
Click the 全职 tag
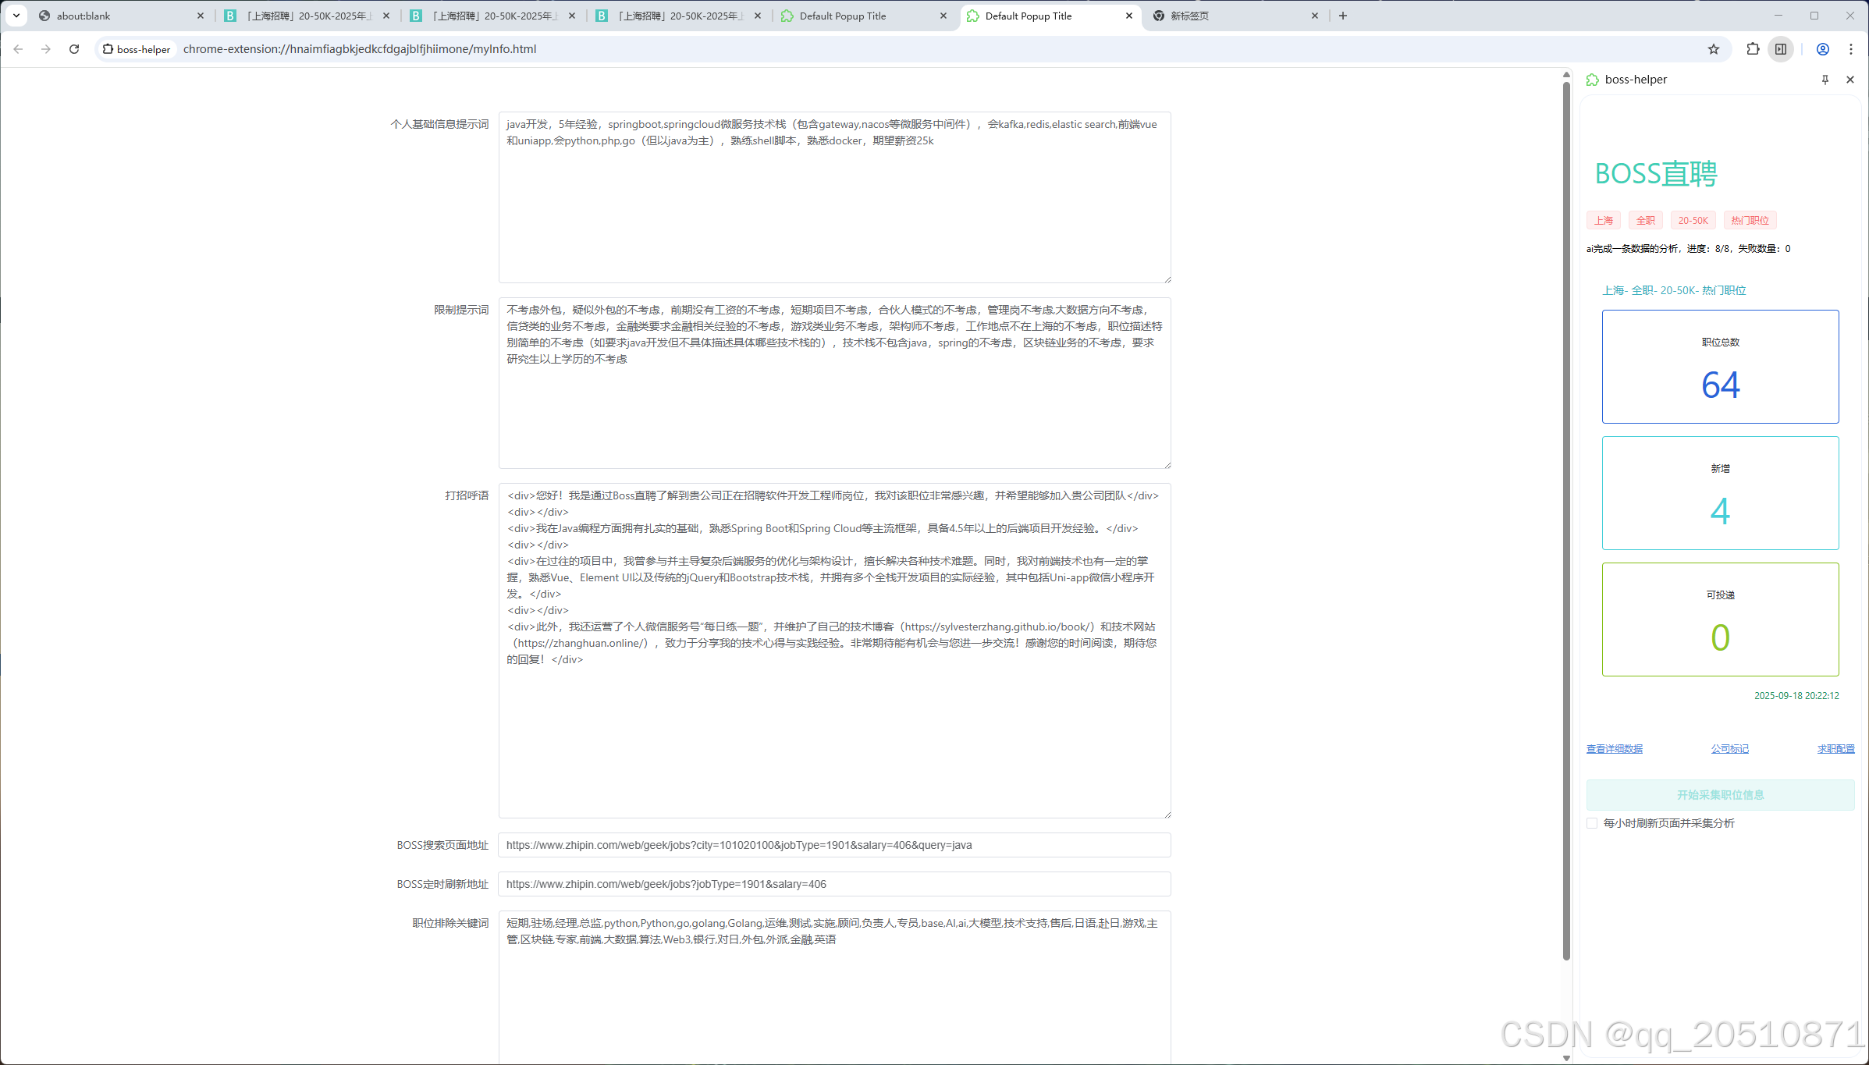point(1646,221)
